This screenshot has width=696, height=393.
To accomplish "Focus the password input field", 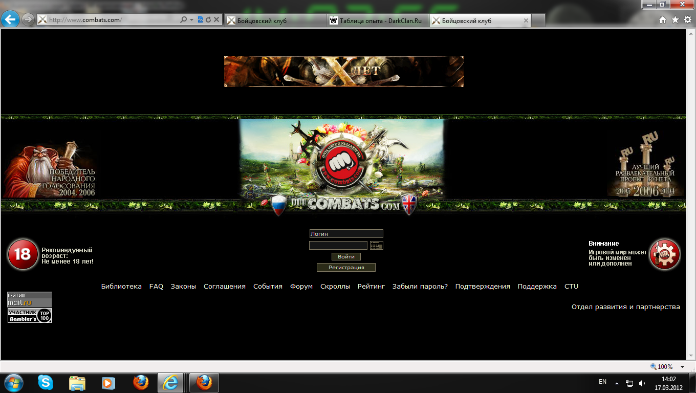I will point(338,246).
